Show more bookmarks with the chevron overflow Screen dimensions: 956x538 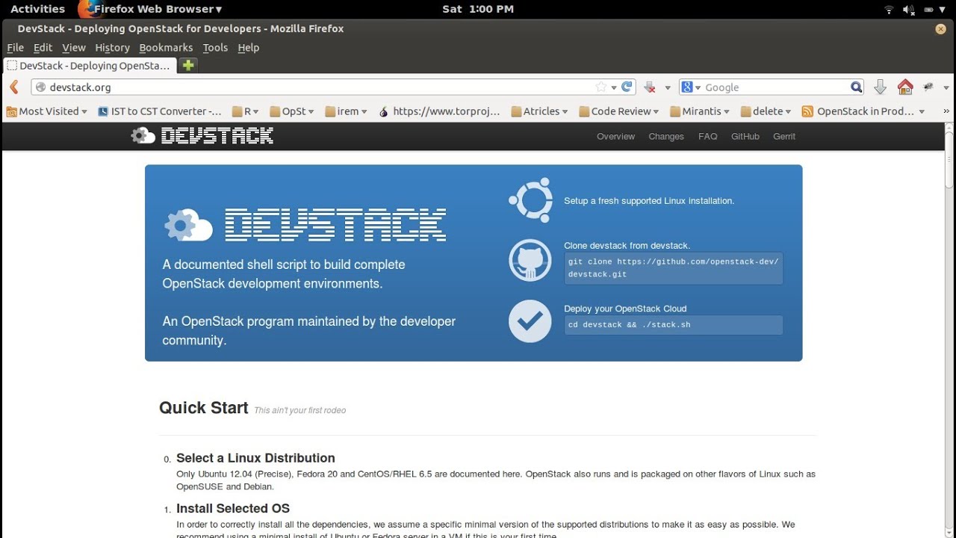[x=947, y=111]
